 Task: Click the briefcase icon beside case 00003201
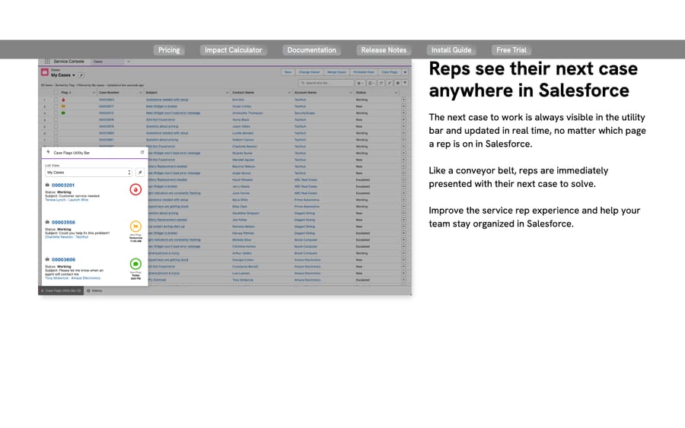(x=47, y=185)
